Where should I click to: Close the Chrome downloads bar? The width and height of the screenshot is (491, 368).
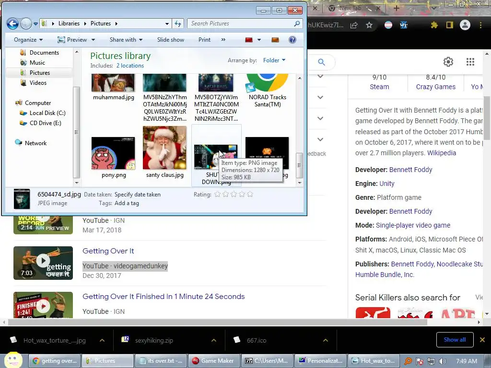tap(482, 340)
